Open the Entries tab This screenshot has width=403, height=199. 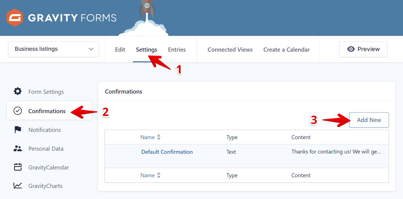click(177, 50)
